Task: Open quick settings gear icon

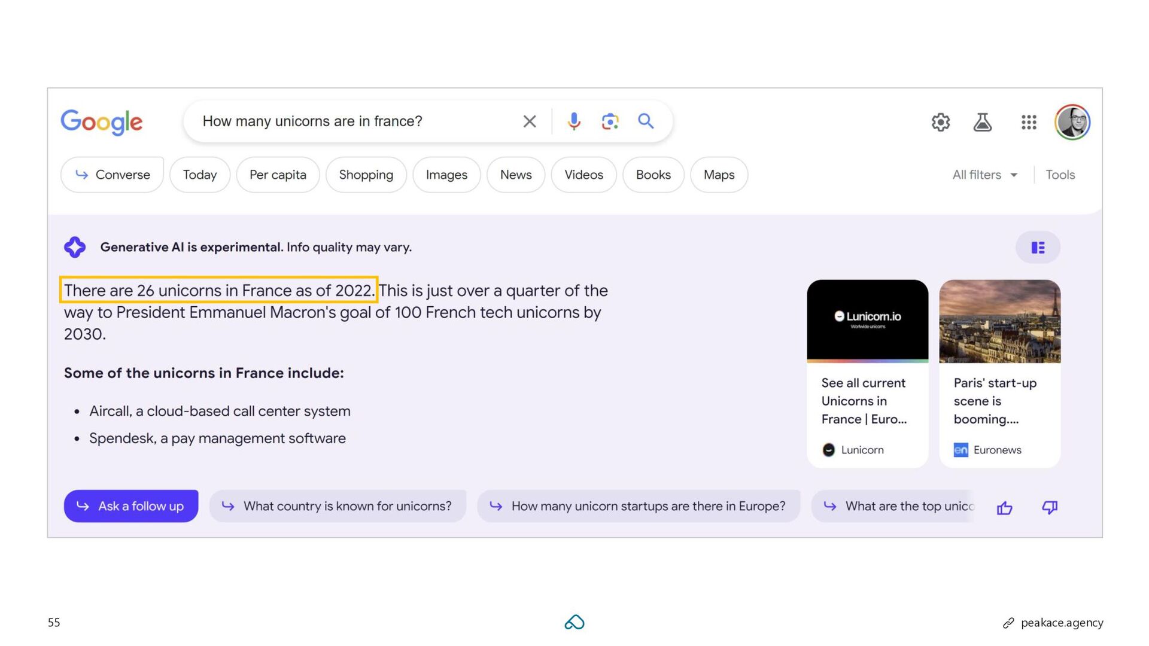Action: pos(940,123)
